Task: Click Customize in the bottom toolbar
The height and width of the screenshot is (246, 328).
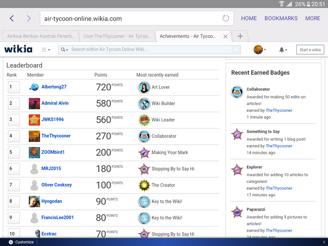Action: [x=24, y=242]
